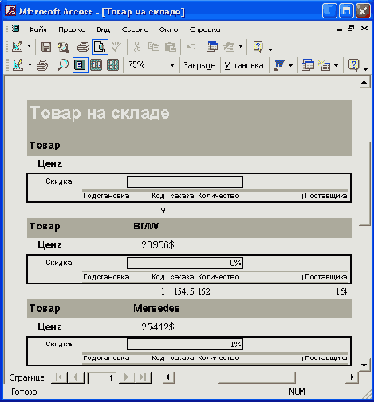The image size is (374, 402).
Task: Select the multiple-pages view icon
Action: (x=112, y=65)
